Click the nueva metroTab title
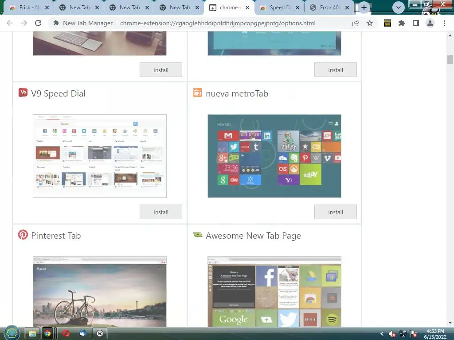Screen dimensions: 454x340 coord(237,94)
